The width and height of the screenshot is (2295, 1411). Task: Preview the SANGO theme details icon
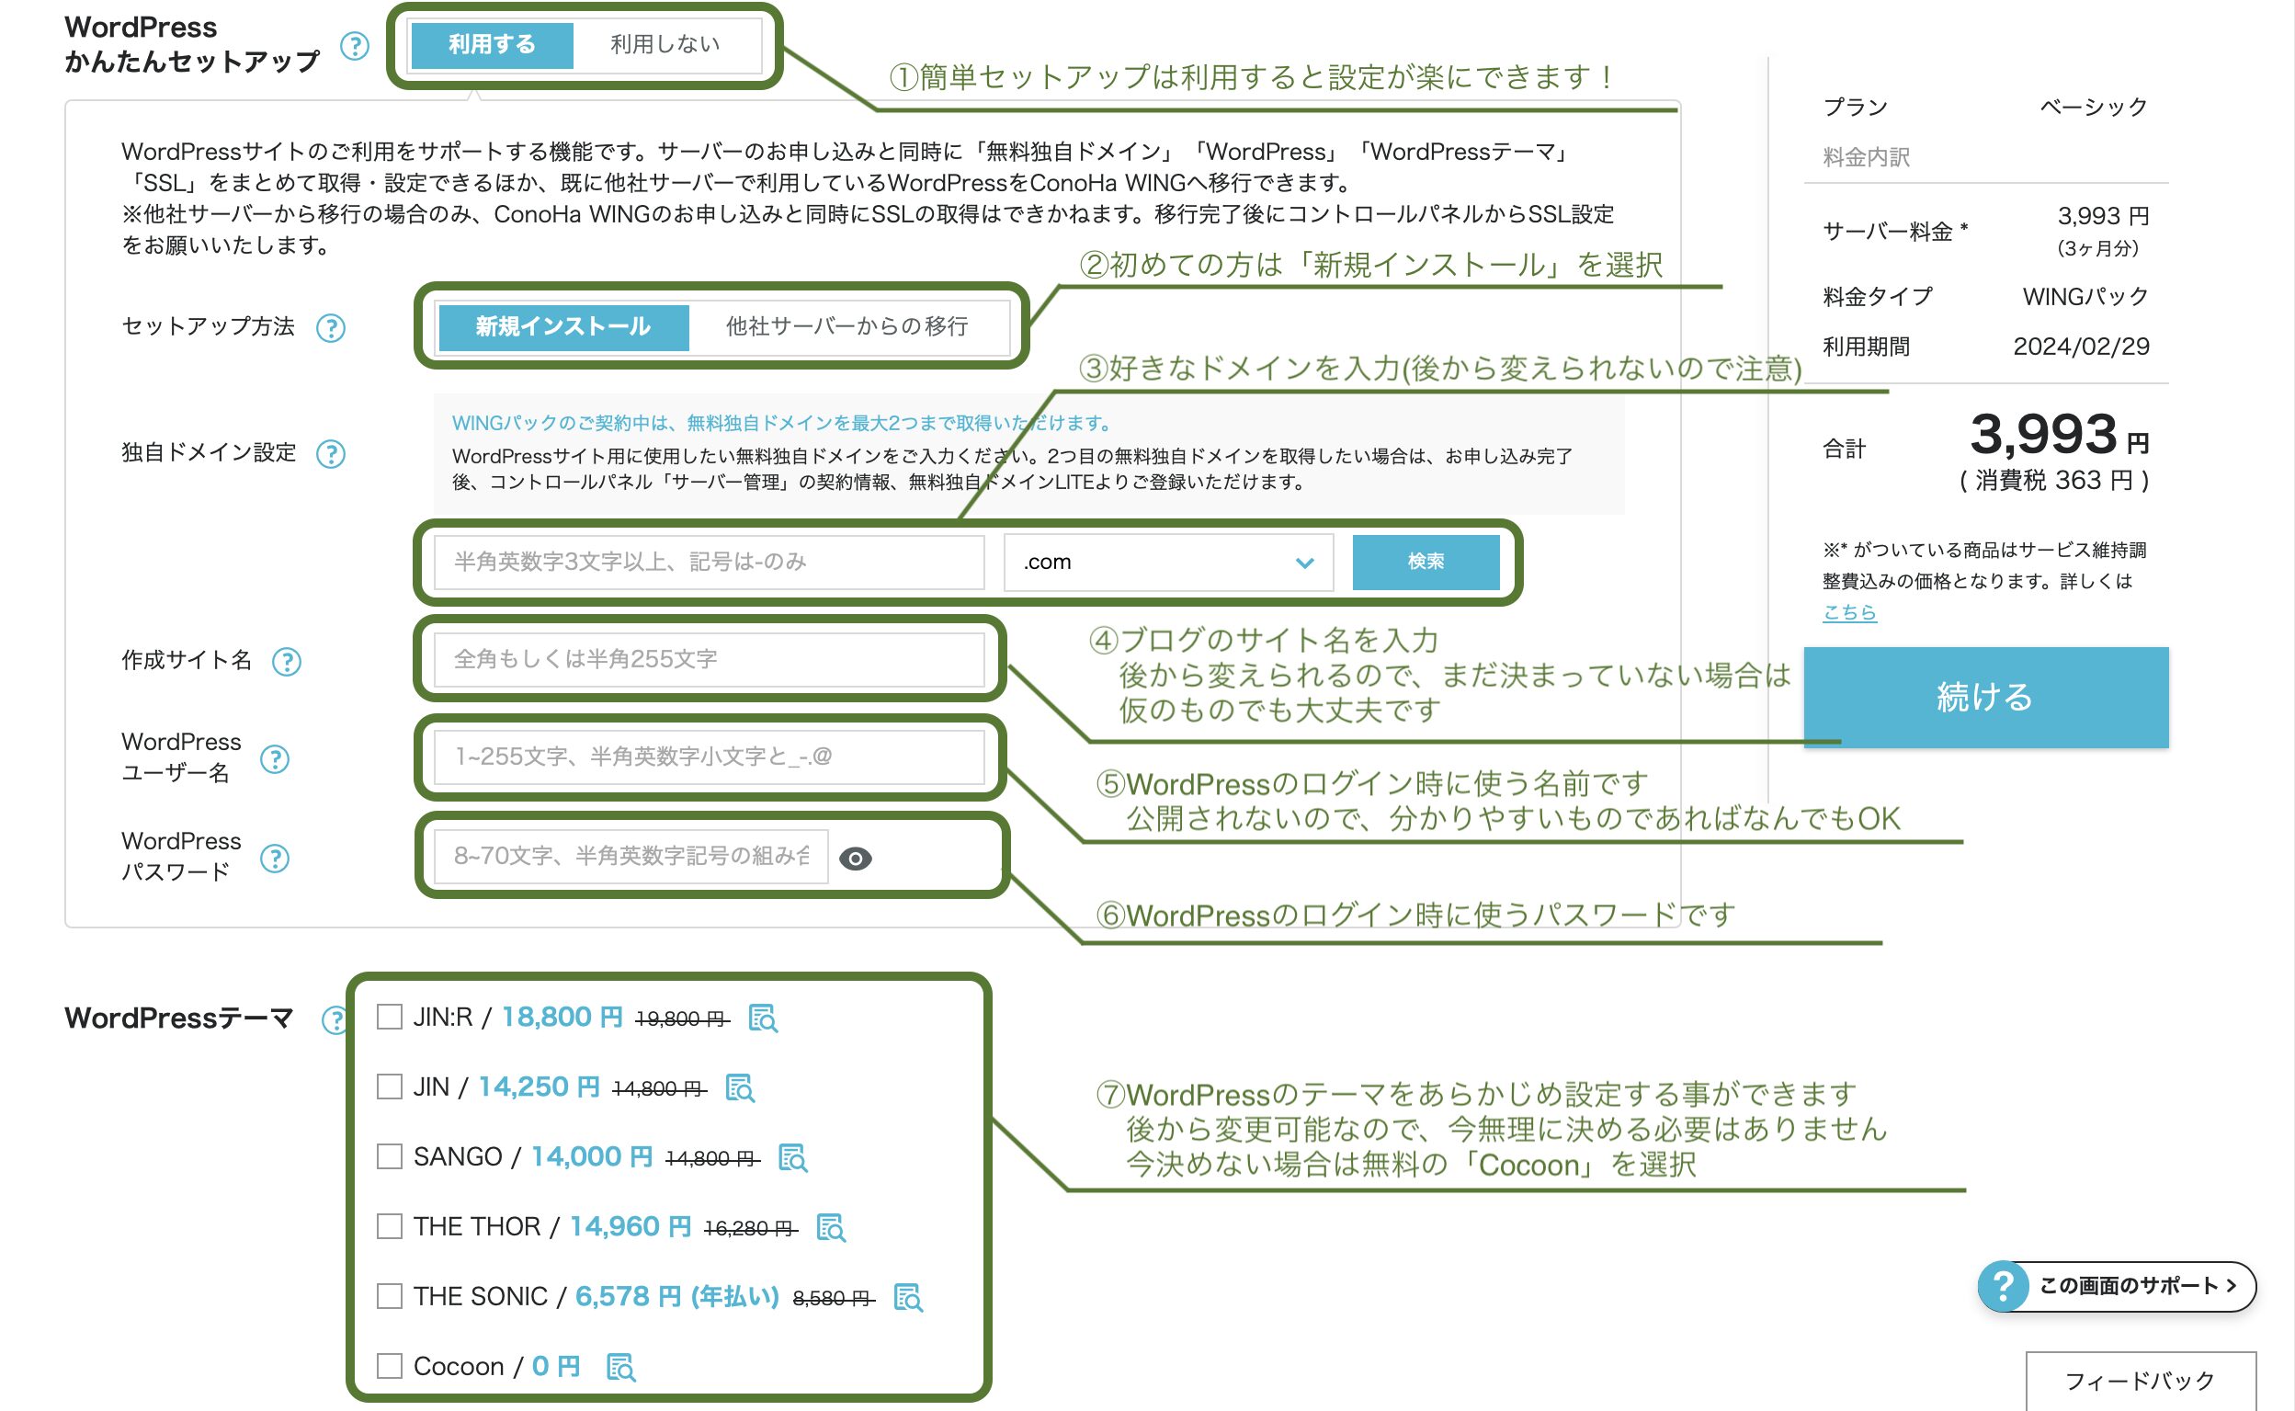click(x=792, y=1158)
